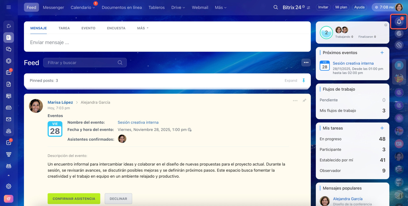The width and height of the screenshot is (408, 206).
Task: Open Messenger from top menu
Action: pos(53,7)
